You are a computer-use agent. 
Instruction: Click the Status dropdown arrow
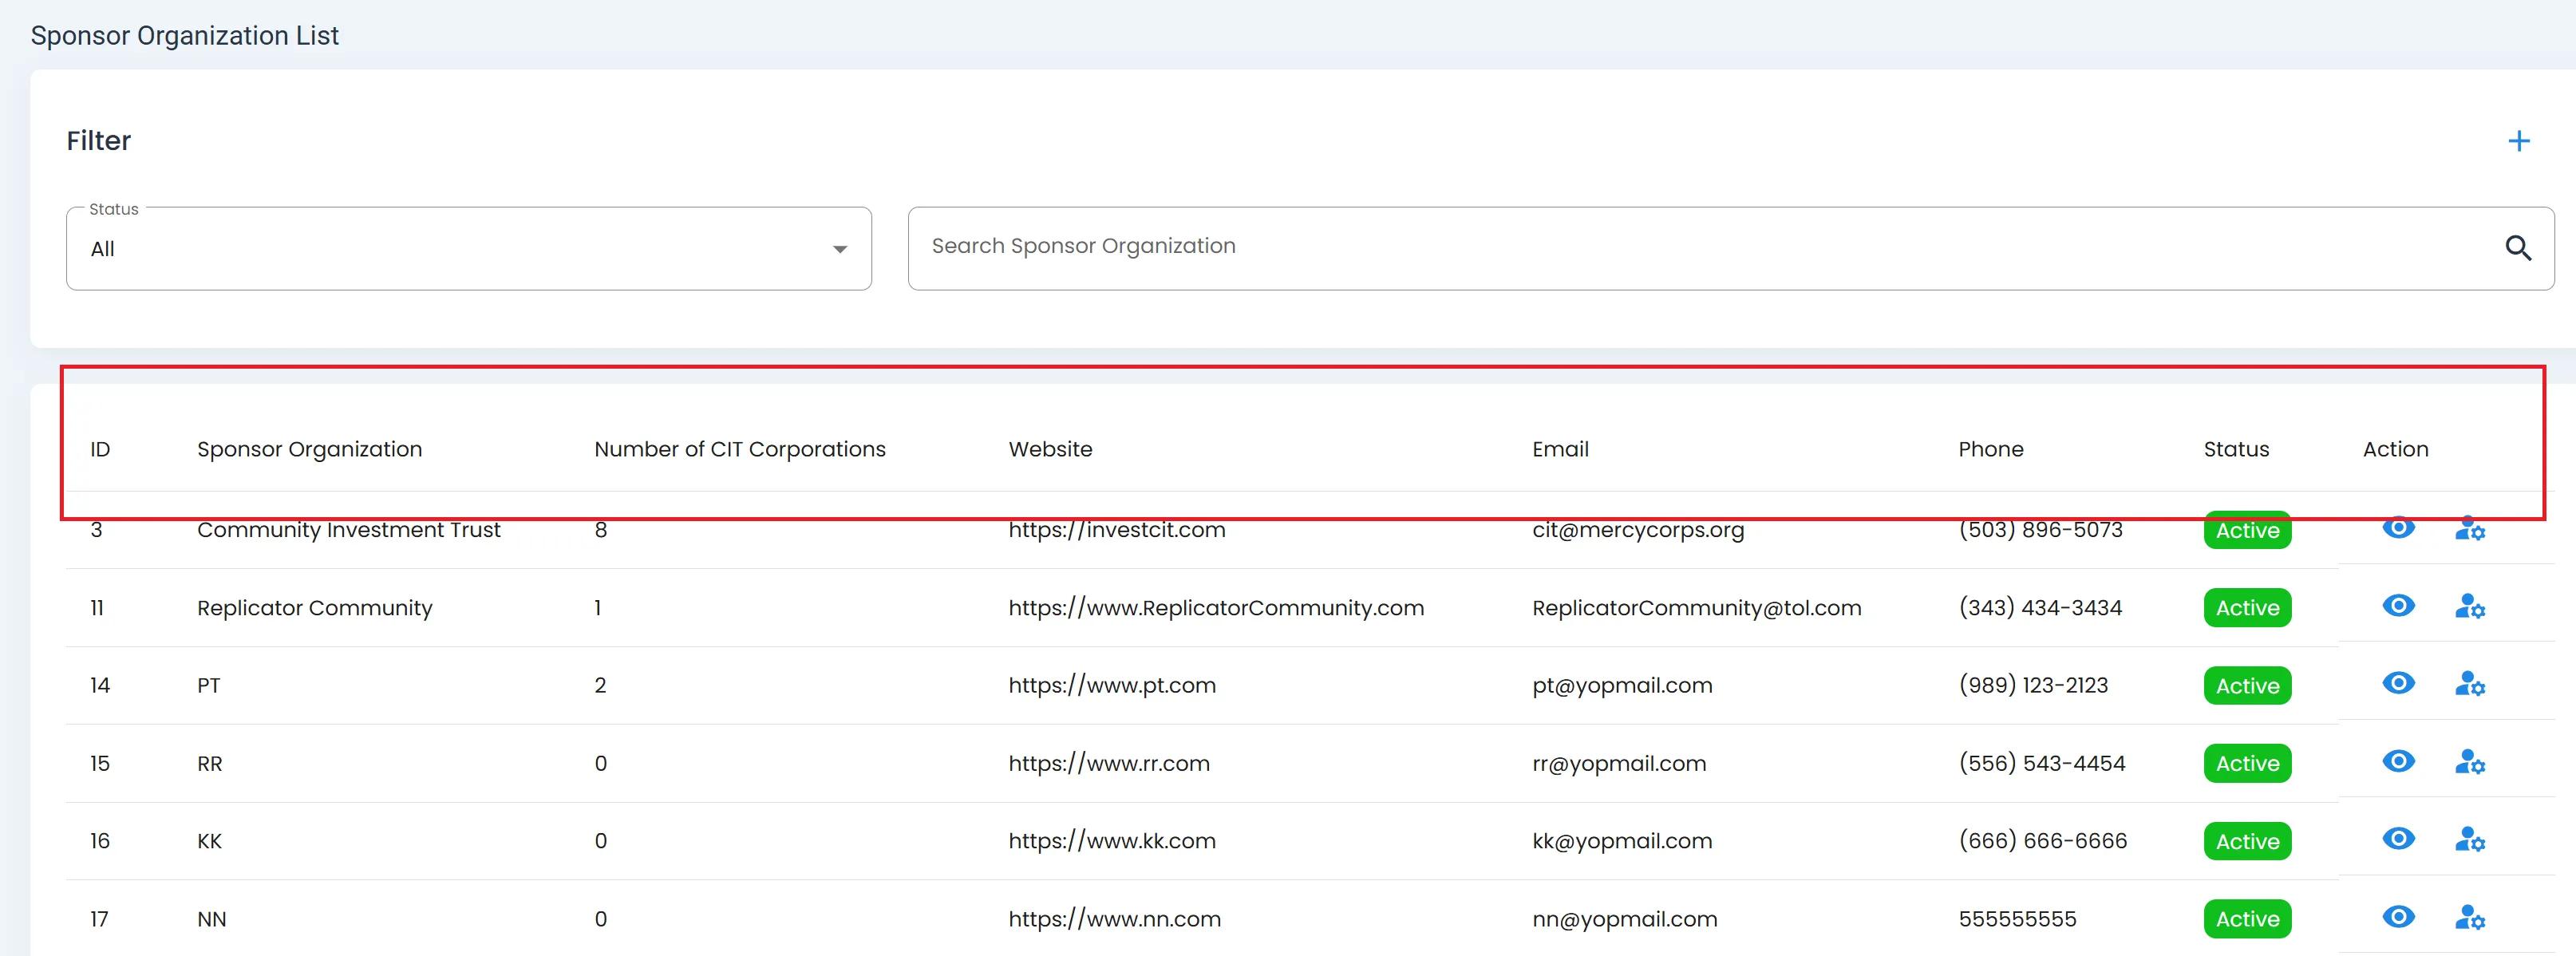(x=840, y=249)
